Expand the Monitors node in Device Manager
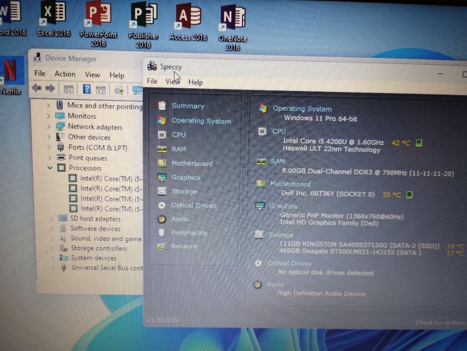467x351 pixels. 48,116
